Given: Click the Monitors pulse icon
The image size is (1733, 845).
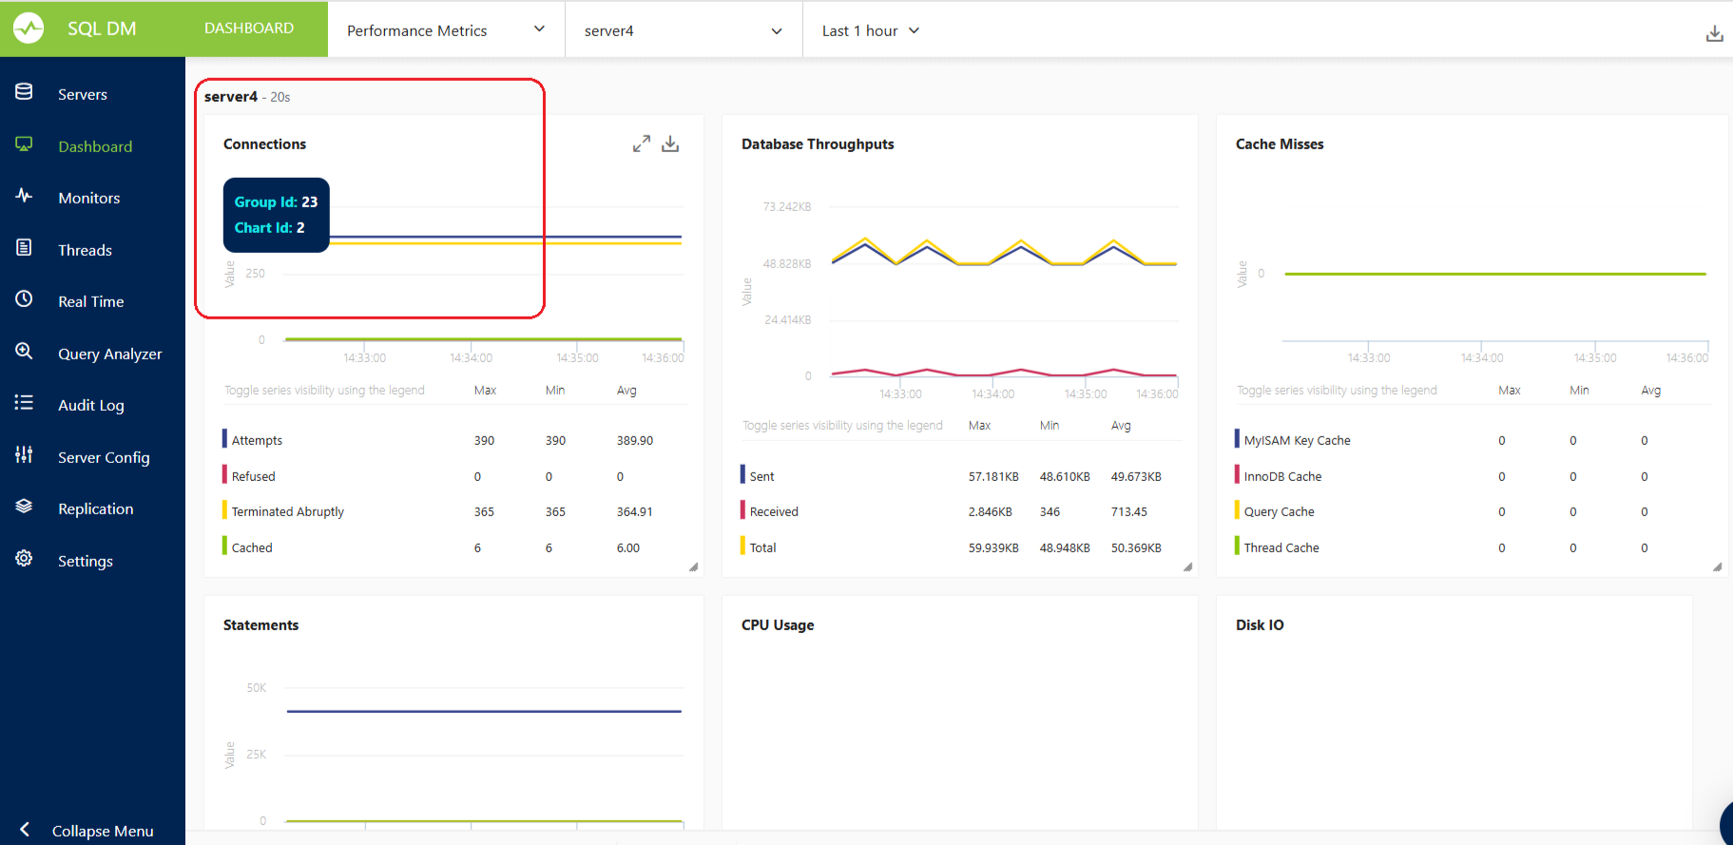Looking at the screenshot, I should coord(25,196).
